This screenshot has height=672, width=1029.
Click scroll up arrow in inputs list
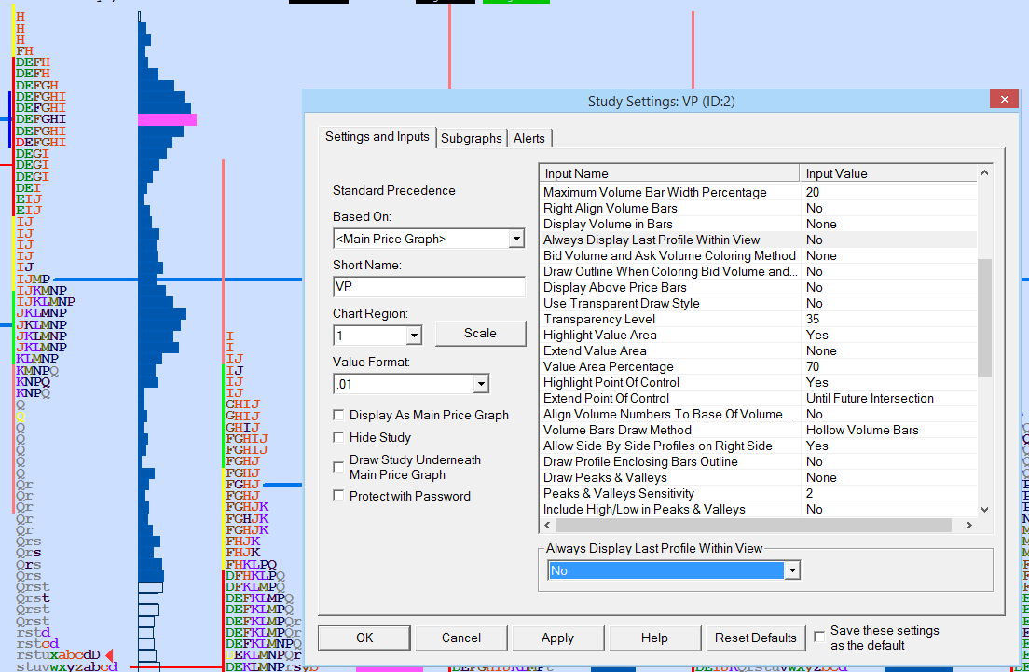pos(985,173)
